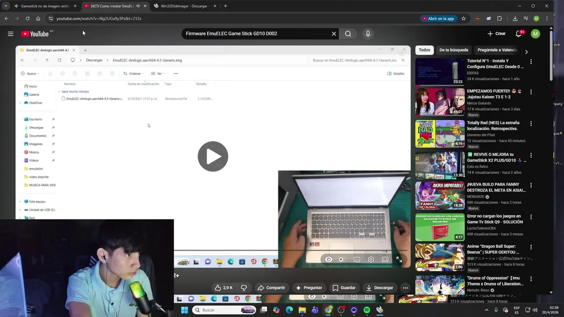The width and height of the screenshot is (564, 317).
Task: Play the video with the center play button
Action: [x=213, y=156]
